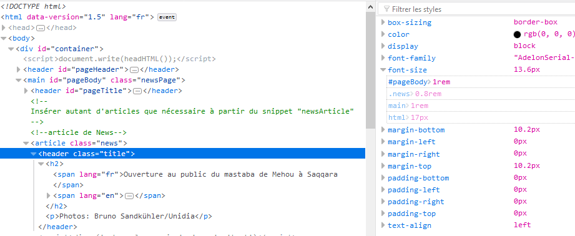
Task: Collapse the selected header title node
Action: pos(33,154)
